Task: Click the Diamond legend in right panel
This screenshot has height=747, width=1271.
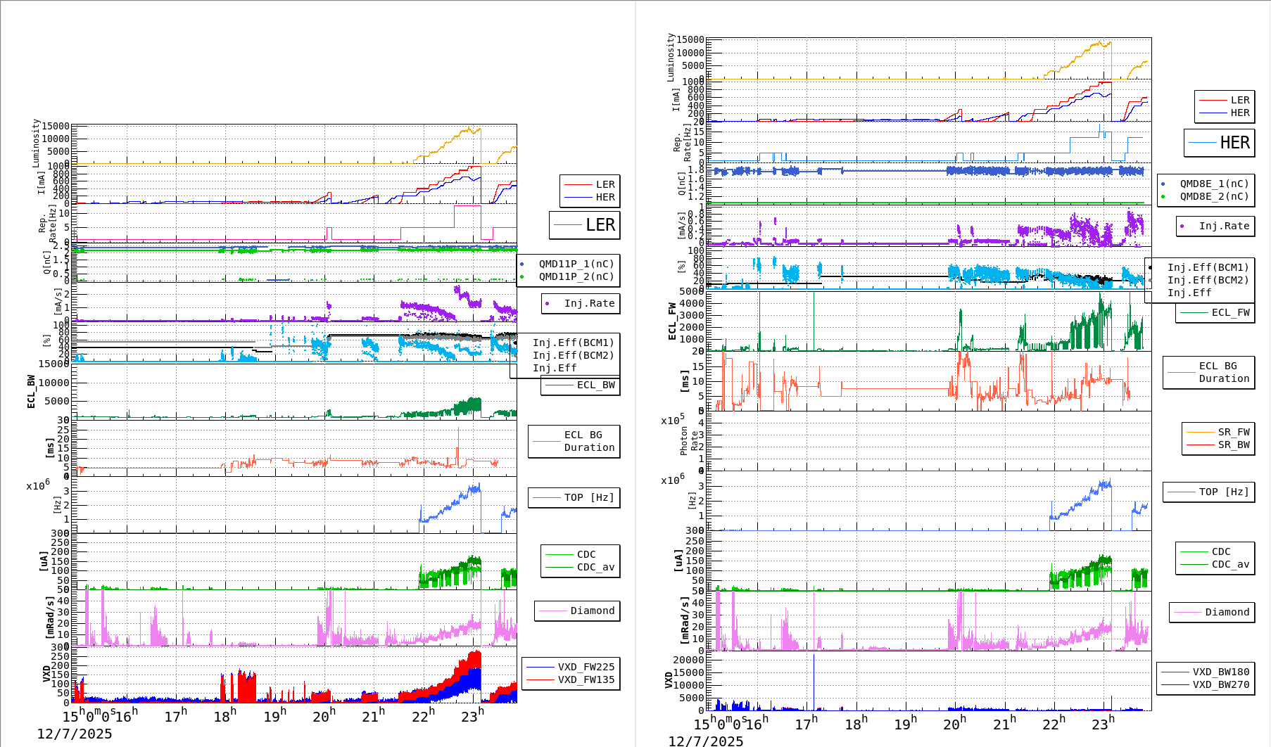Action: coord(1211,613)
